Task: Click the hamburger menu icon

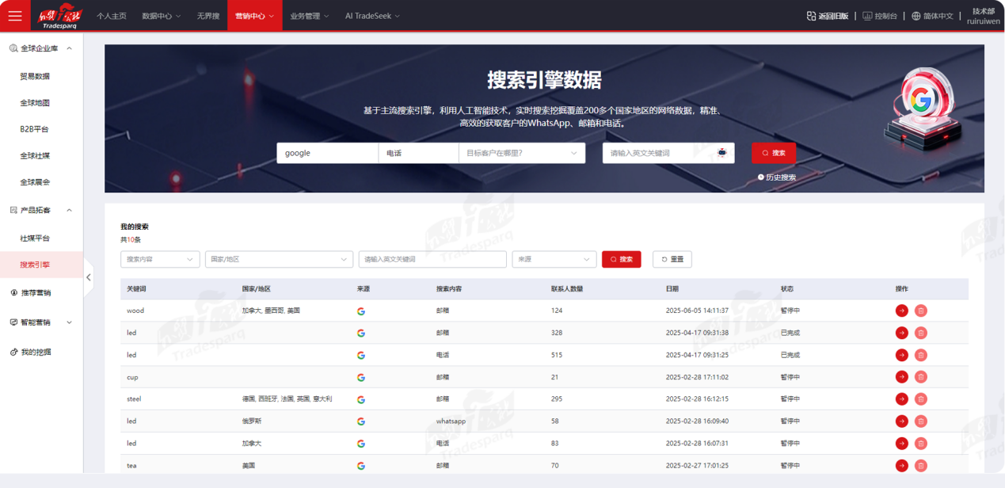Action: pos(15,16)
